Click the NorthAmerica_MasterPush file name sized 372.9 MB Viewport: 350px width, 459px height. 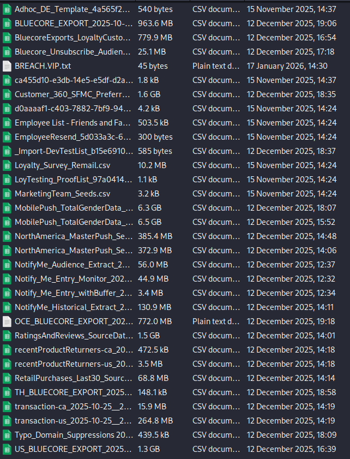tap(74, 251)
